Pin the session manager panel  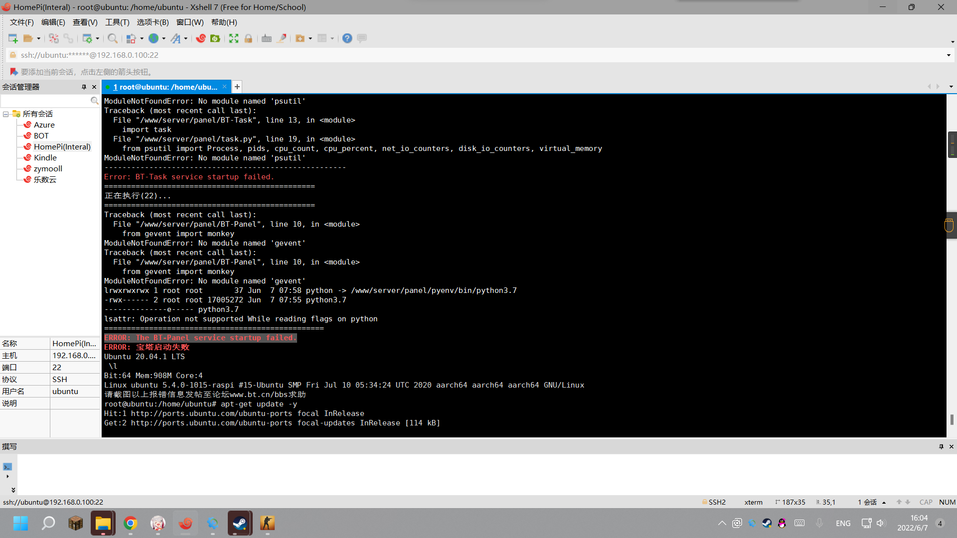coord(84,87)
